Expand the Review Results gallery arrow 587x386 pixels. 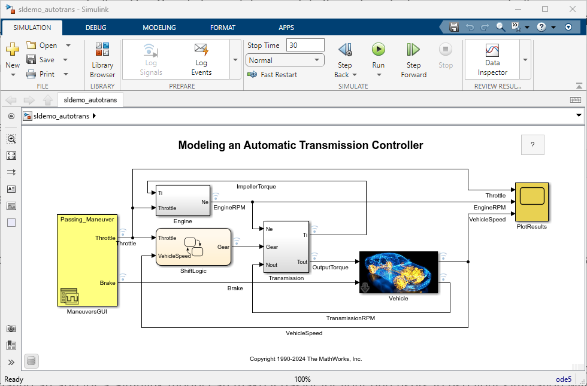coord(525,60)
